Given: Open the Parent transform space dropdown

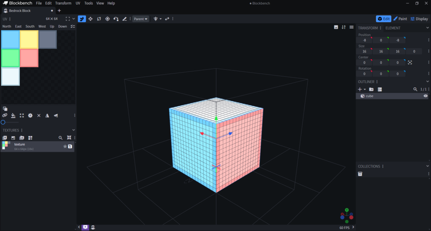Looking at the screenshot, I should point(141,19).
